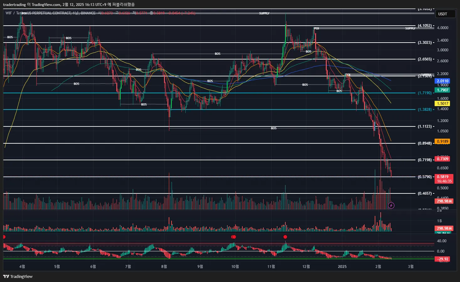460x282 pixels.
Task: Select the (1.1123) horizontal level label
Action: (x=425, y=126)
